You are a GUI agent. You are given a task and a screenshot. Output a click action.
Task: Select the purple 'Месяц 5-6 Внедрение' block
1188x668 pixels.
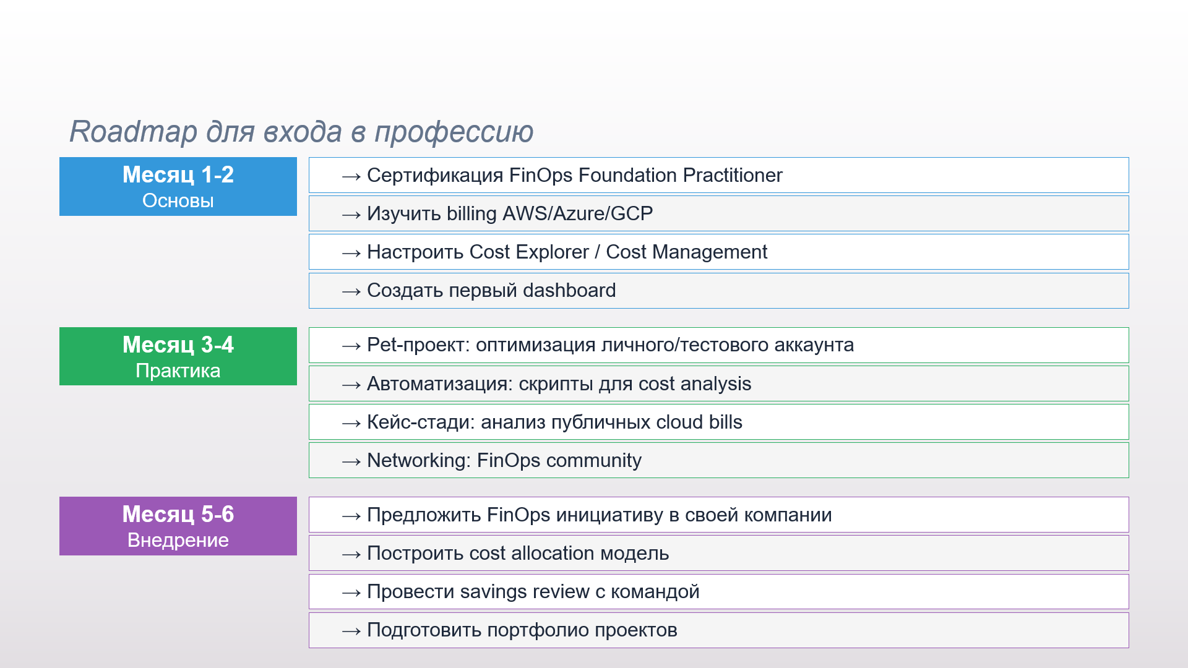click(178, 526)
